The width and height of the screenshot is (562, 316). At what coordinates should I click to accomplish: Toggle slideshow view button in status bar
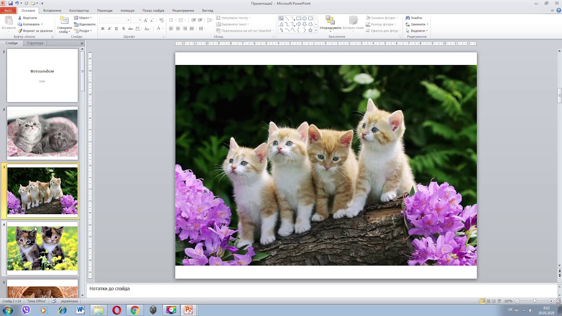[499, 301]
